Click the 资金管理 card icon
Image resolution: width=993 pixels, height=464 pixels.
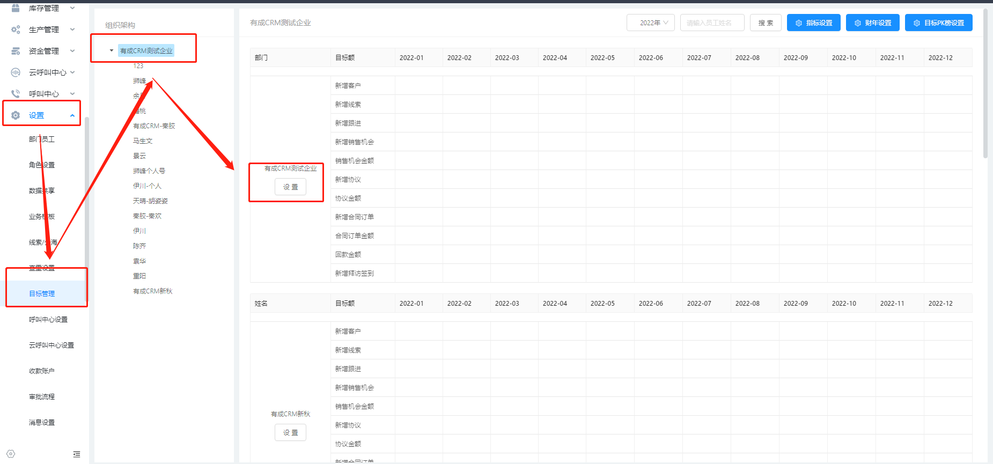(16, 51)
